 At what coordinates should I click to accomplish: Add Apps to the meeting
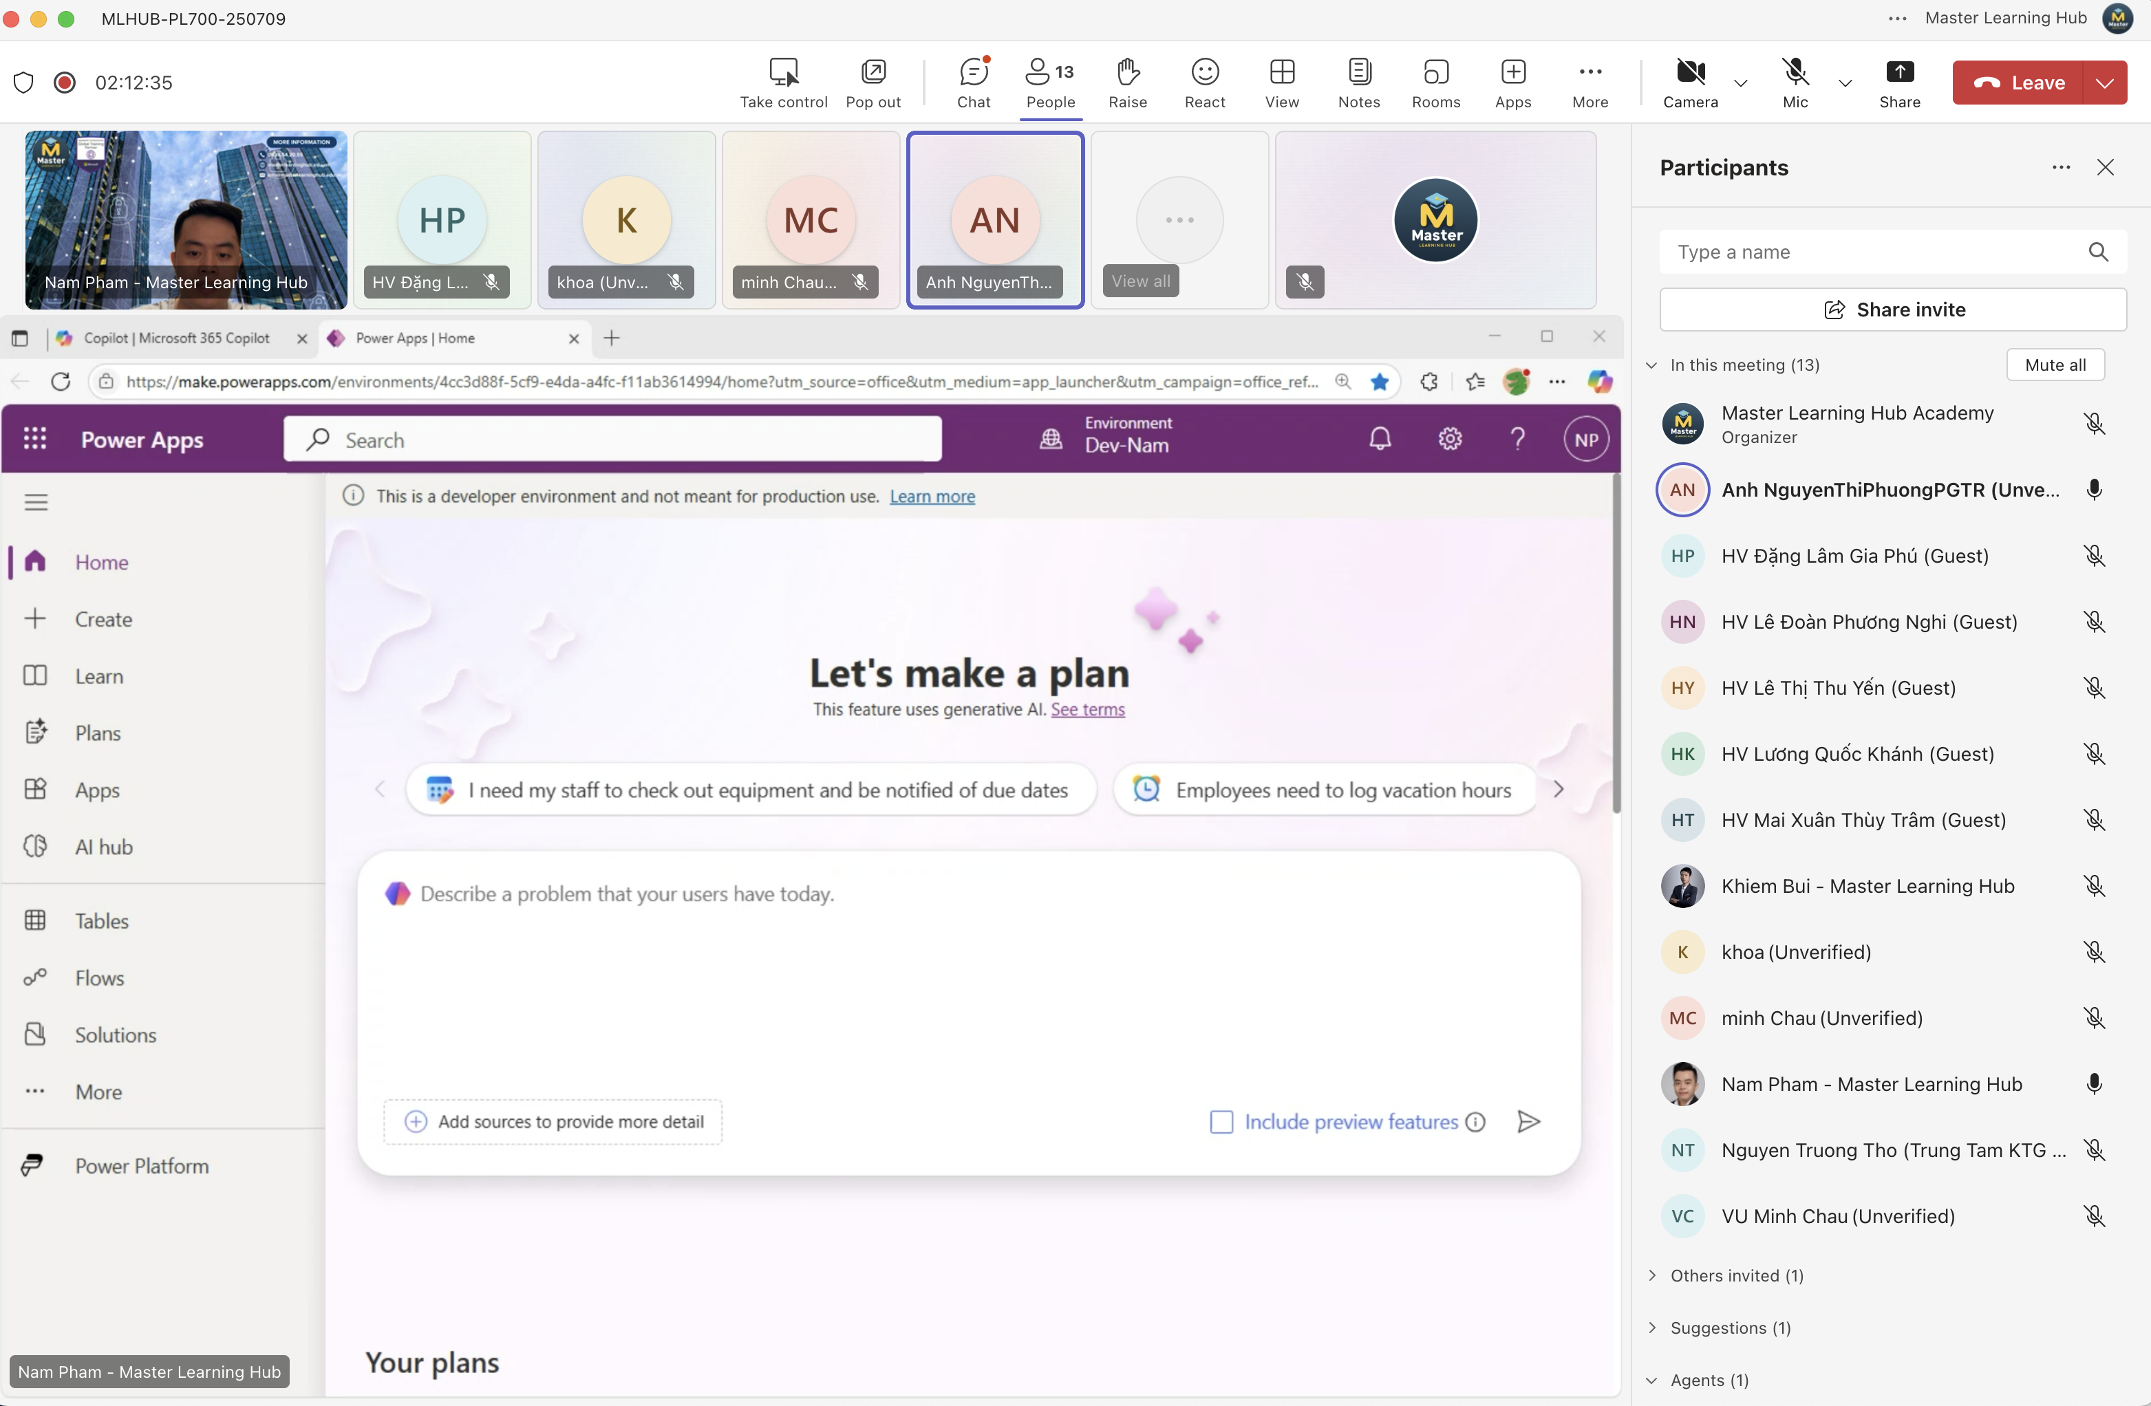tap(1513, 83)
